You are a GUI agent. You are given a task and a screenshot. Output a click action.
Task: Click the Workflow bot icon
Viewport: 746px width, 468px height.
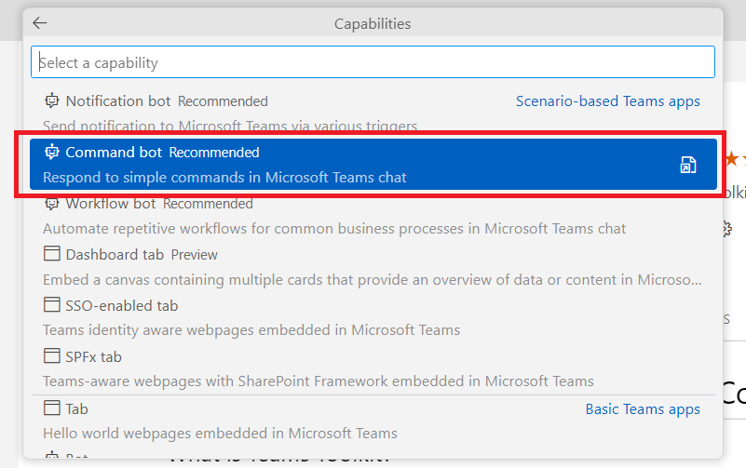[52, 203]
